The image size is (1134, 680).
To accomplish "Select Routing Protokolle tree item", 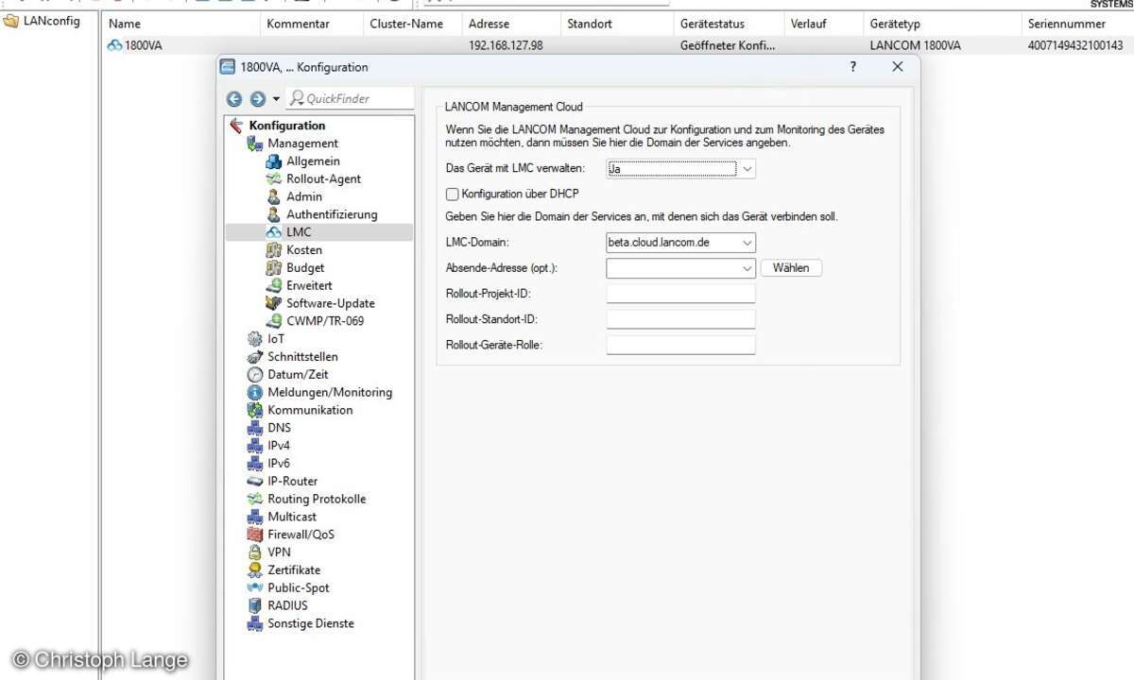I will point(317,500).
